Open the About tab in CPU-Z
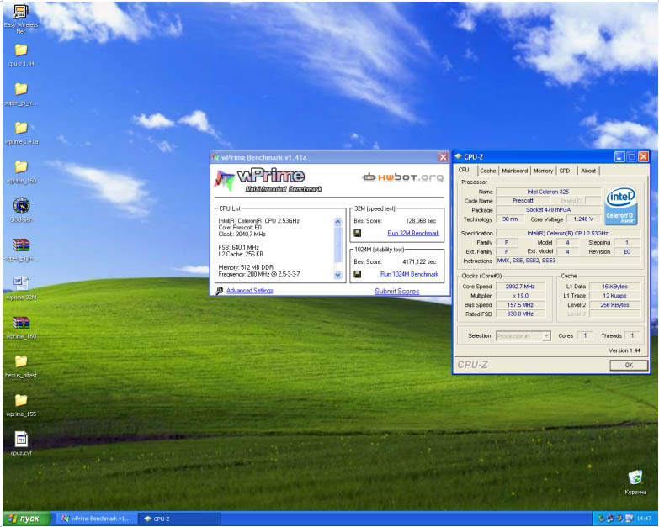 588,171
